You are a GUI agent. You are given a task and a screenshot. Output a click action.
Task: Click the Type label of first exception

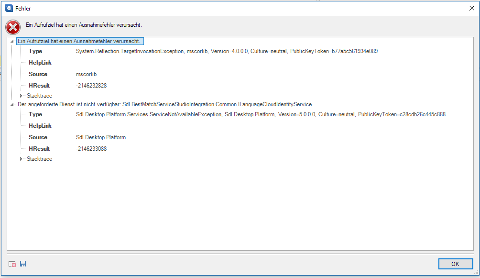[35, 51]
